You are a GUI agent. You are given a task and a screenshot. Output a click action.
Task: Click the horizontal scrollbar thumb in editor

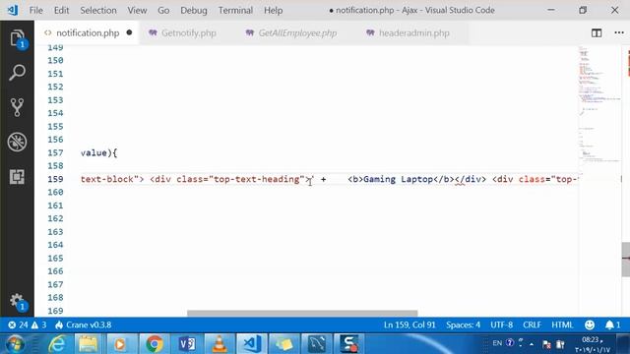[302, 313]
